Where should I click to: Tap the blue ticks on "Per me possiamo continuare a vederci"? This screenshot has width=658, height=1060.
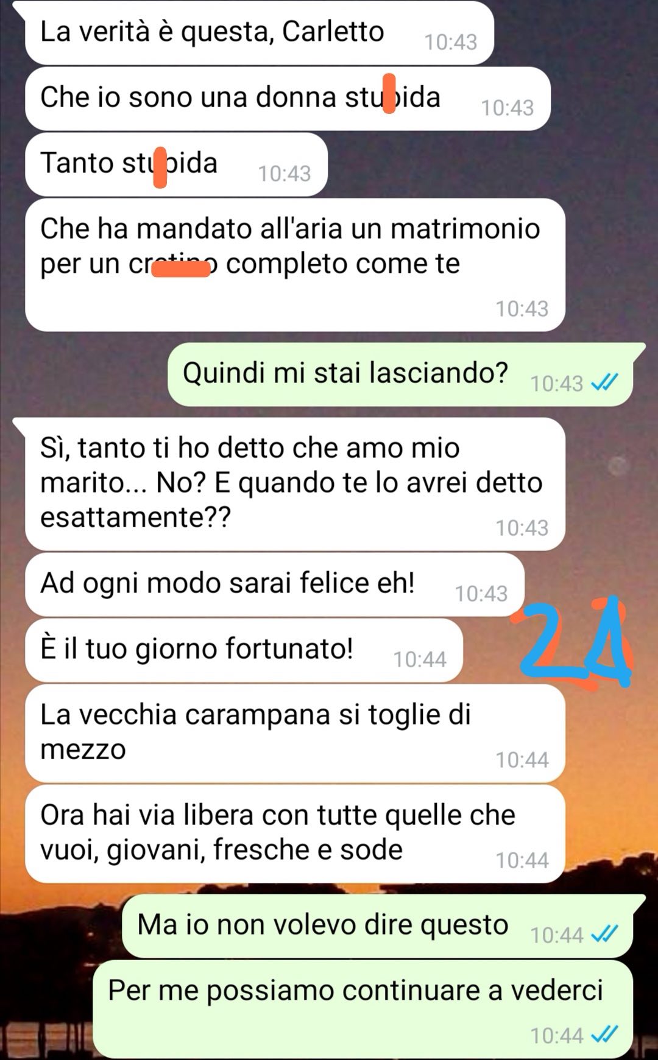(x=605, y=1034)
